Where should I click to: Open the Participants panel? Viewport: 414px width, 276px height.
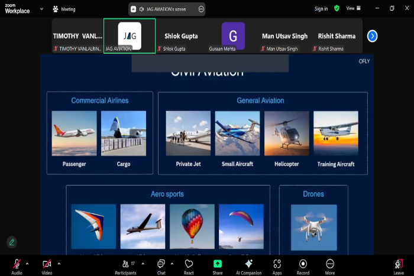pyautogui.click(x=125, y=264)
